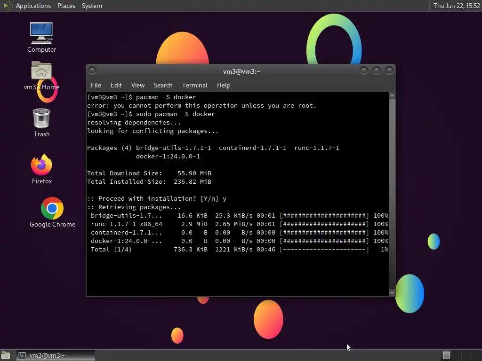
Task: Click the first 'pacman -S docker' command
Action: (166, 97)
